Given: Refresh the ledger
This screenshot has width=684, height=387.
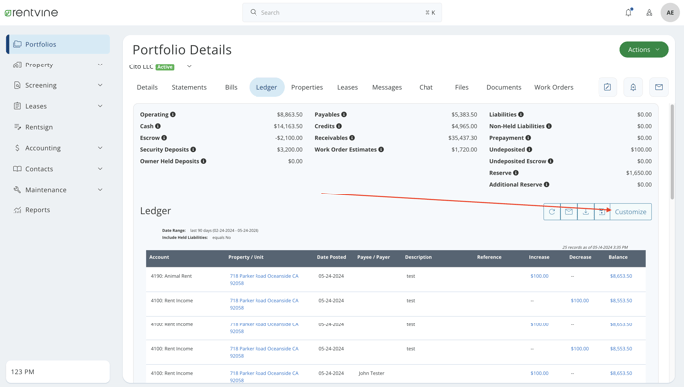Looking at the screenshot, I should pos(552,212).
